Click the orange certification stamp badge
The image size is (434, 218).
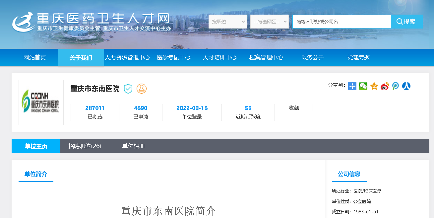pyautogui.click(x=142, y=89)
